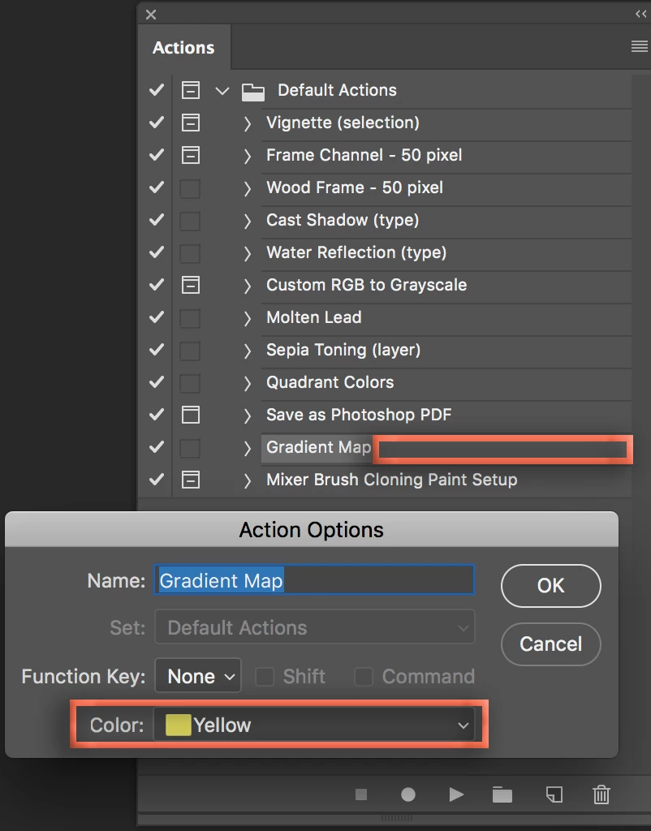Collapse the Default Actions set

[222, 91]
